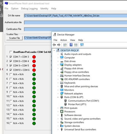Image resolution: width=127 pixels, height=134 pixels.
Task: Expand the System devices node arrow
Action: pyautogui.click(x=58, y=126)
